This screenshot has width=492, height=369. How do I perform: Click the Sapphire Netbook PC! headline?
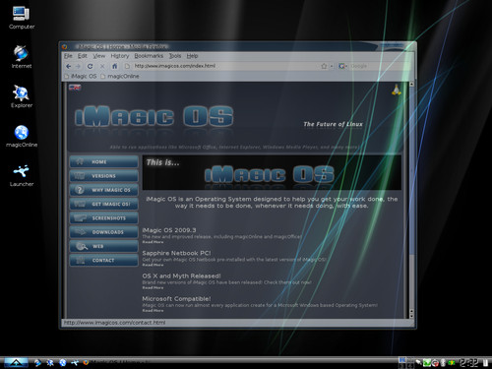[x=176, y=253]
